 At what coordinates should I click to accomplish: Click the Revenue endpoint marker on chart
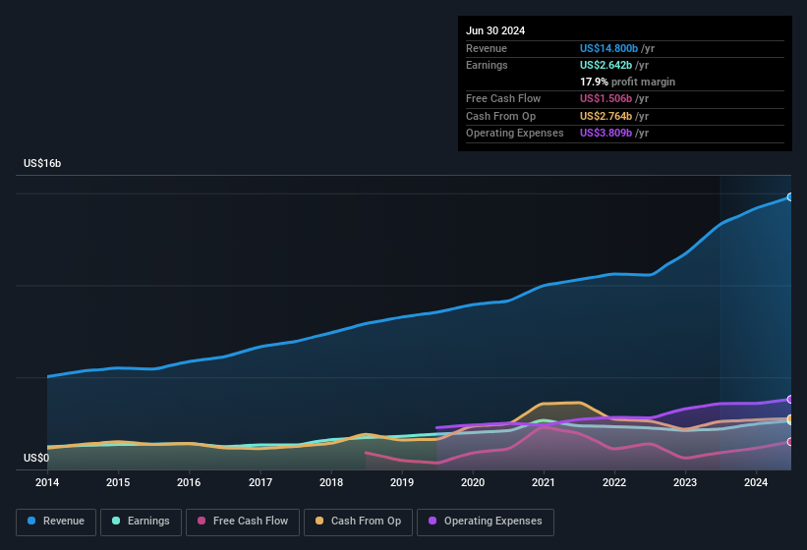[x=790, y=197]
